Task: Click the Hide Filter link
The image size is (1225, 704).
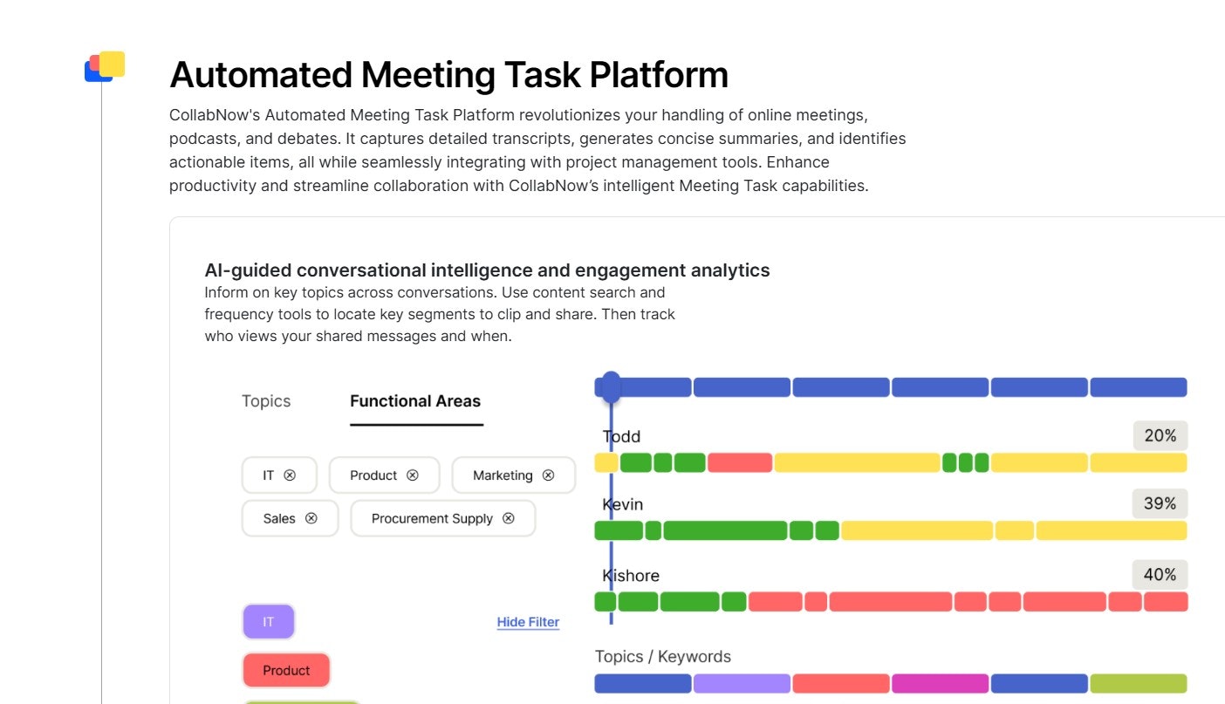Action: click(528, 622)
